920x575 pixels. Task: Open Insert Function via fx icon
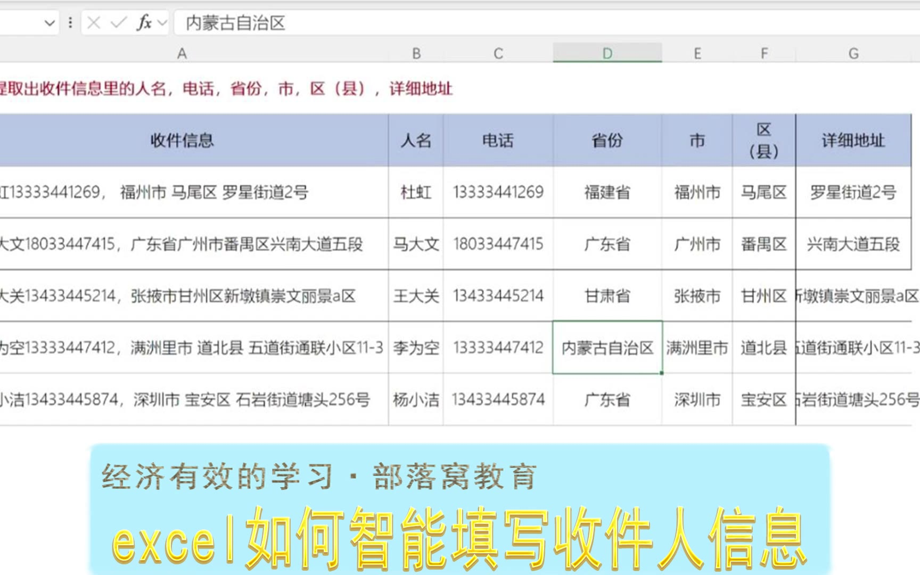[x=144, y=23]
